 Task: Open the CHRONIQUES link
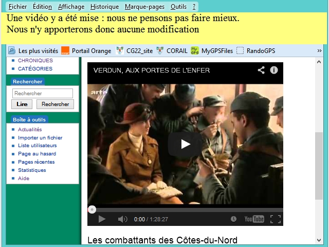click(35, 61)
